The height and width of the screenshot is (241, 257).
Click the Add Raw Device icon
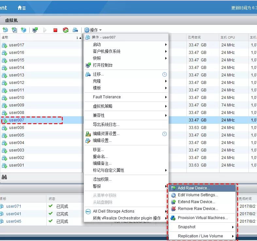(173, 188)
